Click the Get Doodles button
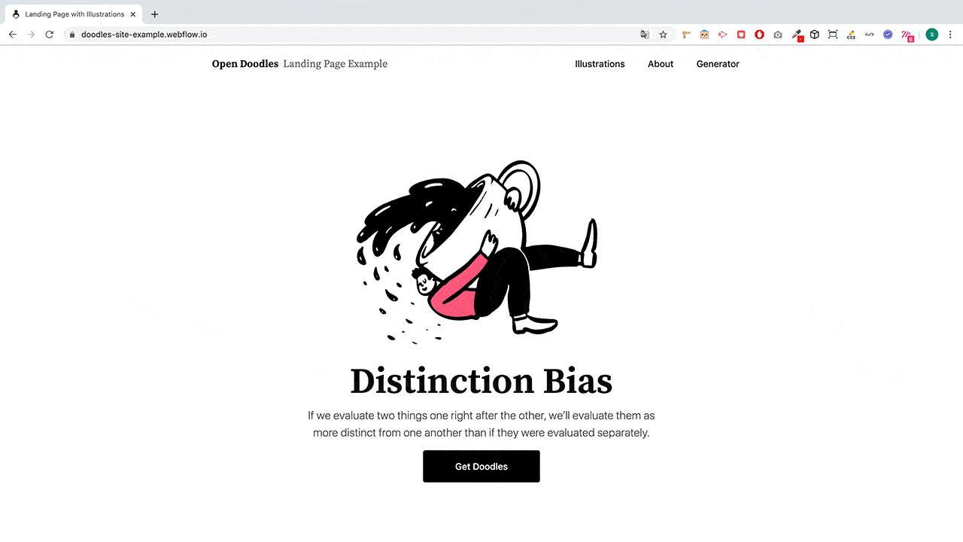 pos(481,467)
